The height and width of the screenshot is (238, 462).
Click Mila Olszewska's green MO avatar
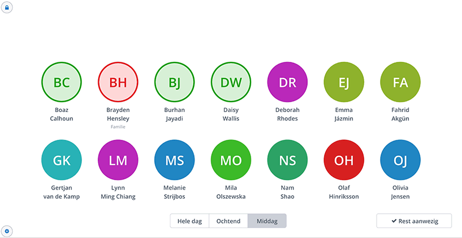(231, 160)
